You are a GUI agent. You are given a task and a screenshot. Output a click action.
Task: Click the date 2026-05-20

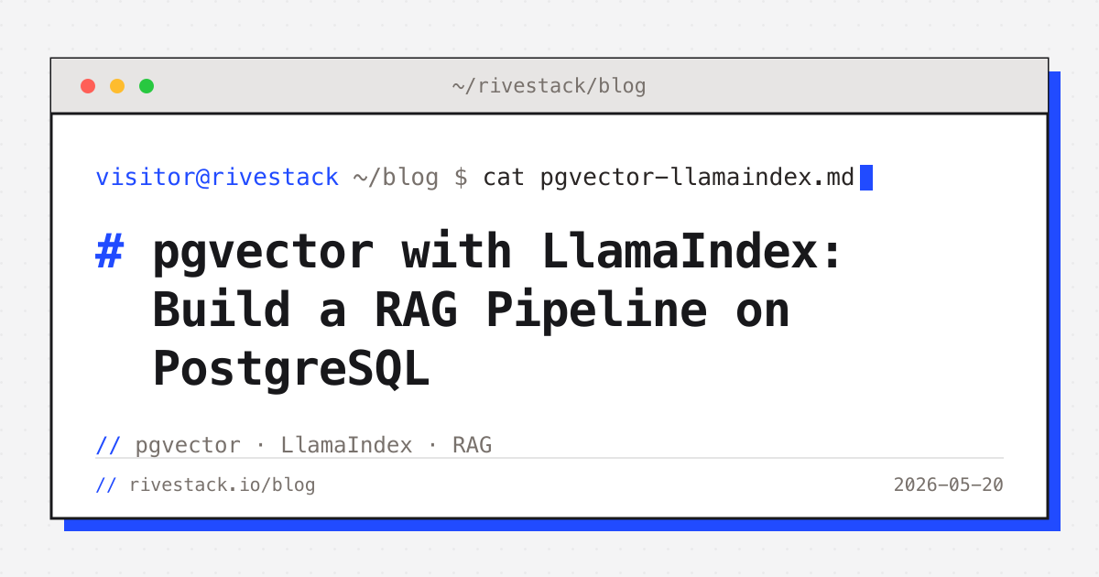[x=949, y=484]
